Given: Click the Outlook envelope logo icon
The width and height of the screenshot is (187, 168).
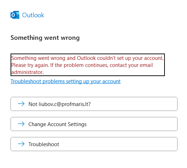Looking at the screenshot, I should point(15,15).
